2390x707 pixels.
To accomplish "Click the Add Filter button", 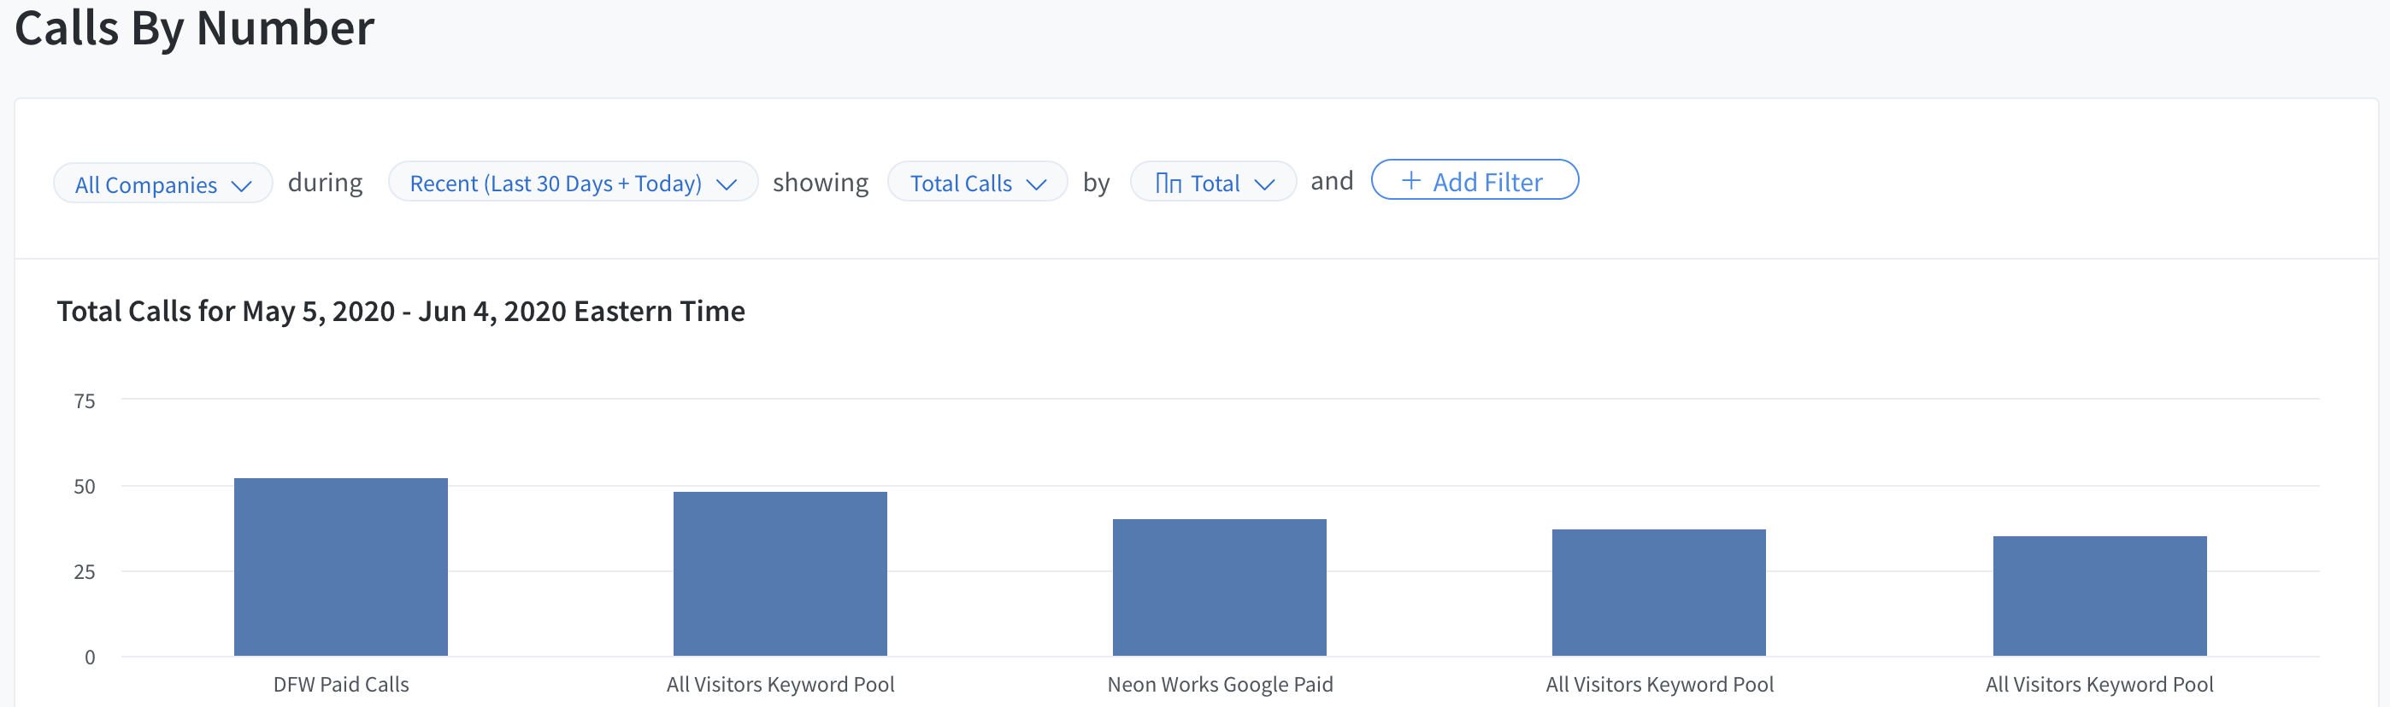I will point(1475,180).
